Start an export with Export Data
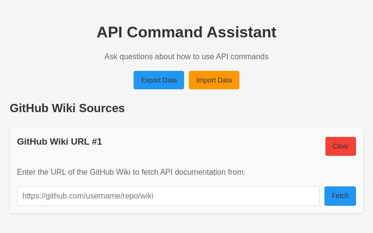The width and height of the screenshot is (373, 233). click(159, 80)
